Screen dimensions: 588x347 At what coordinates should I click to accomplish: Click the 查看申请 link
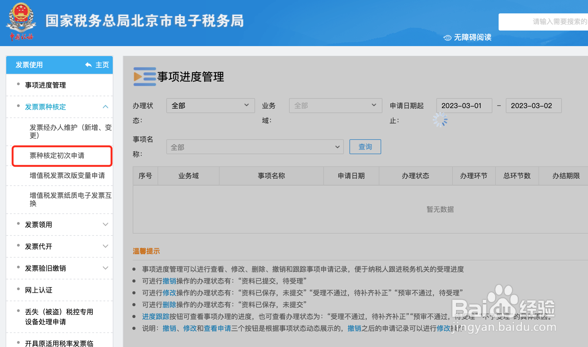tap(217, 329)
